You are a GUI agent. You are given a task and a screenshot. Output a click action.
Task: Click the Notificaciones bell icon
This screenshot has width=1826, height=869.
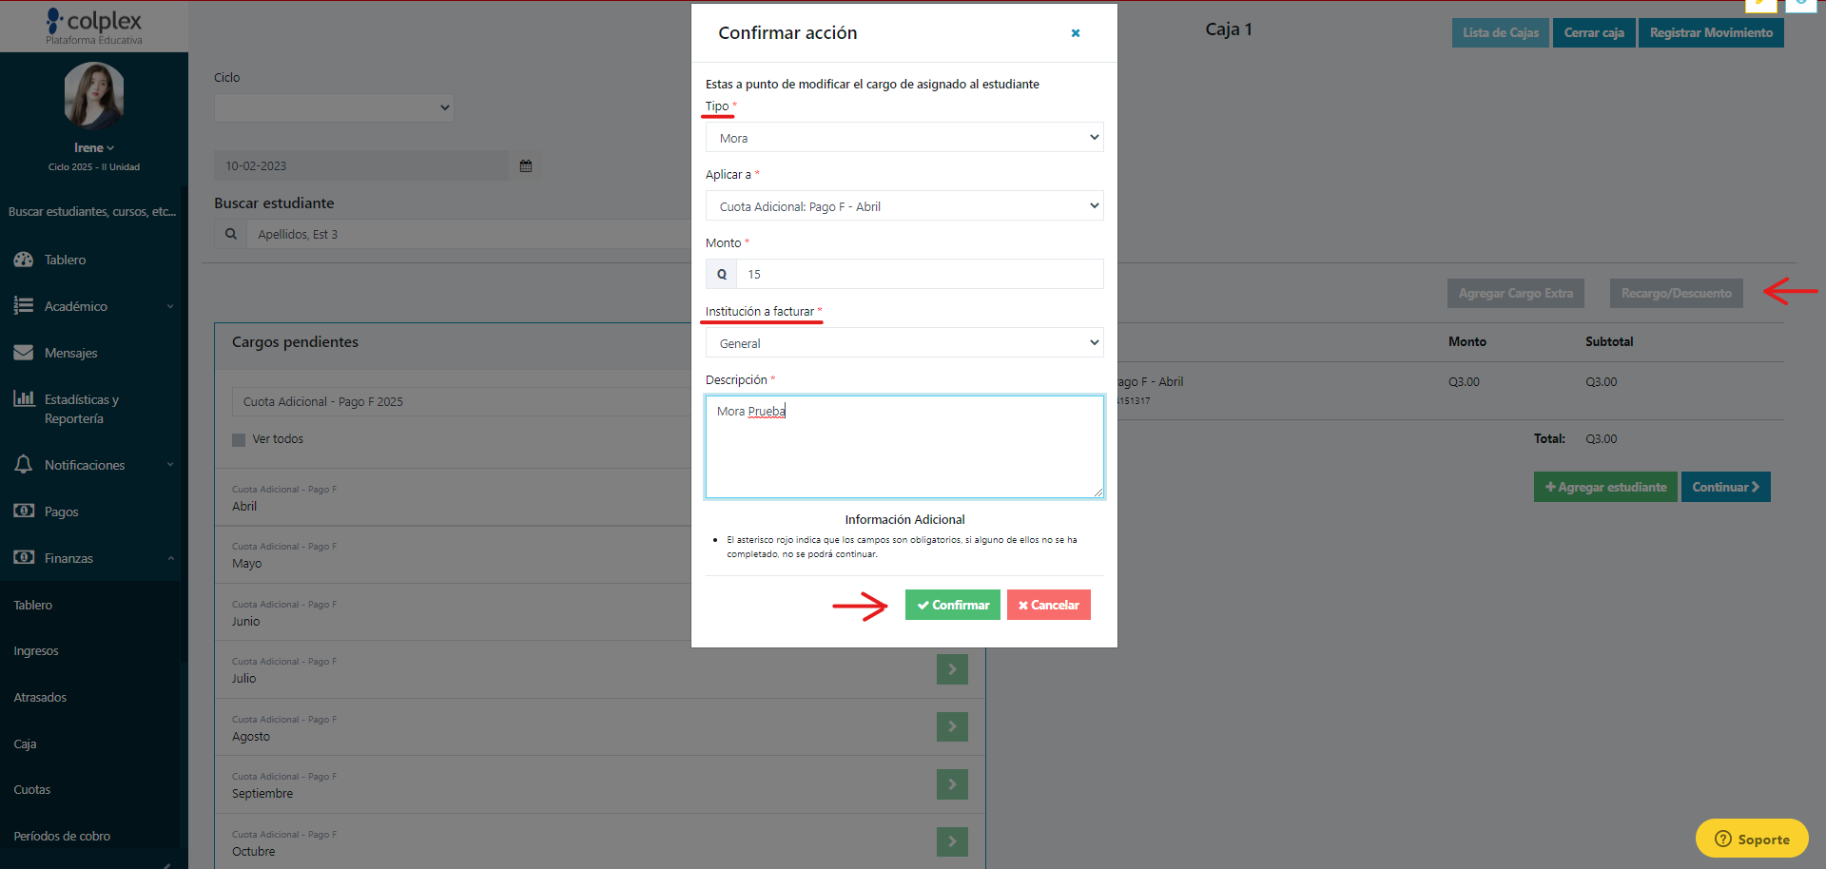(24, 465)
